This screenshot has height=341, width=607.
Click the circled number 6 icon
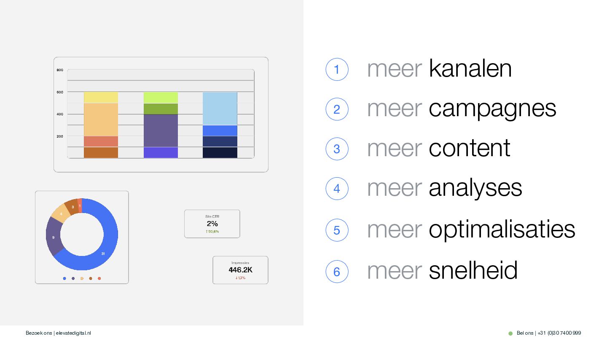point(337,272)
